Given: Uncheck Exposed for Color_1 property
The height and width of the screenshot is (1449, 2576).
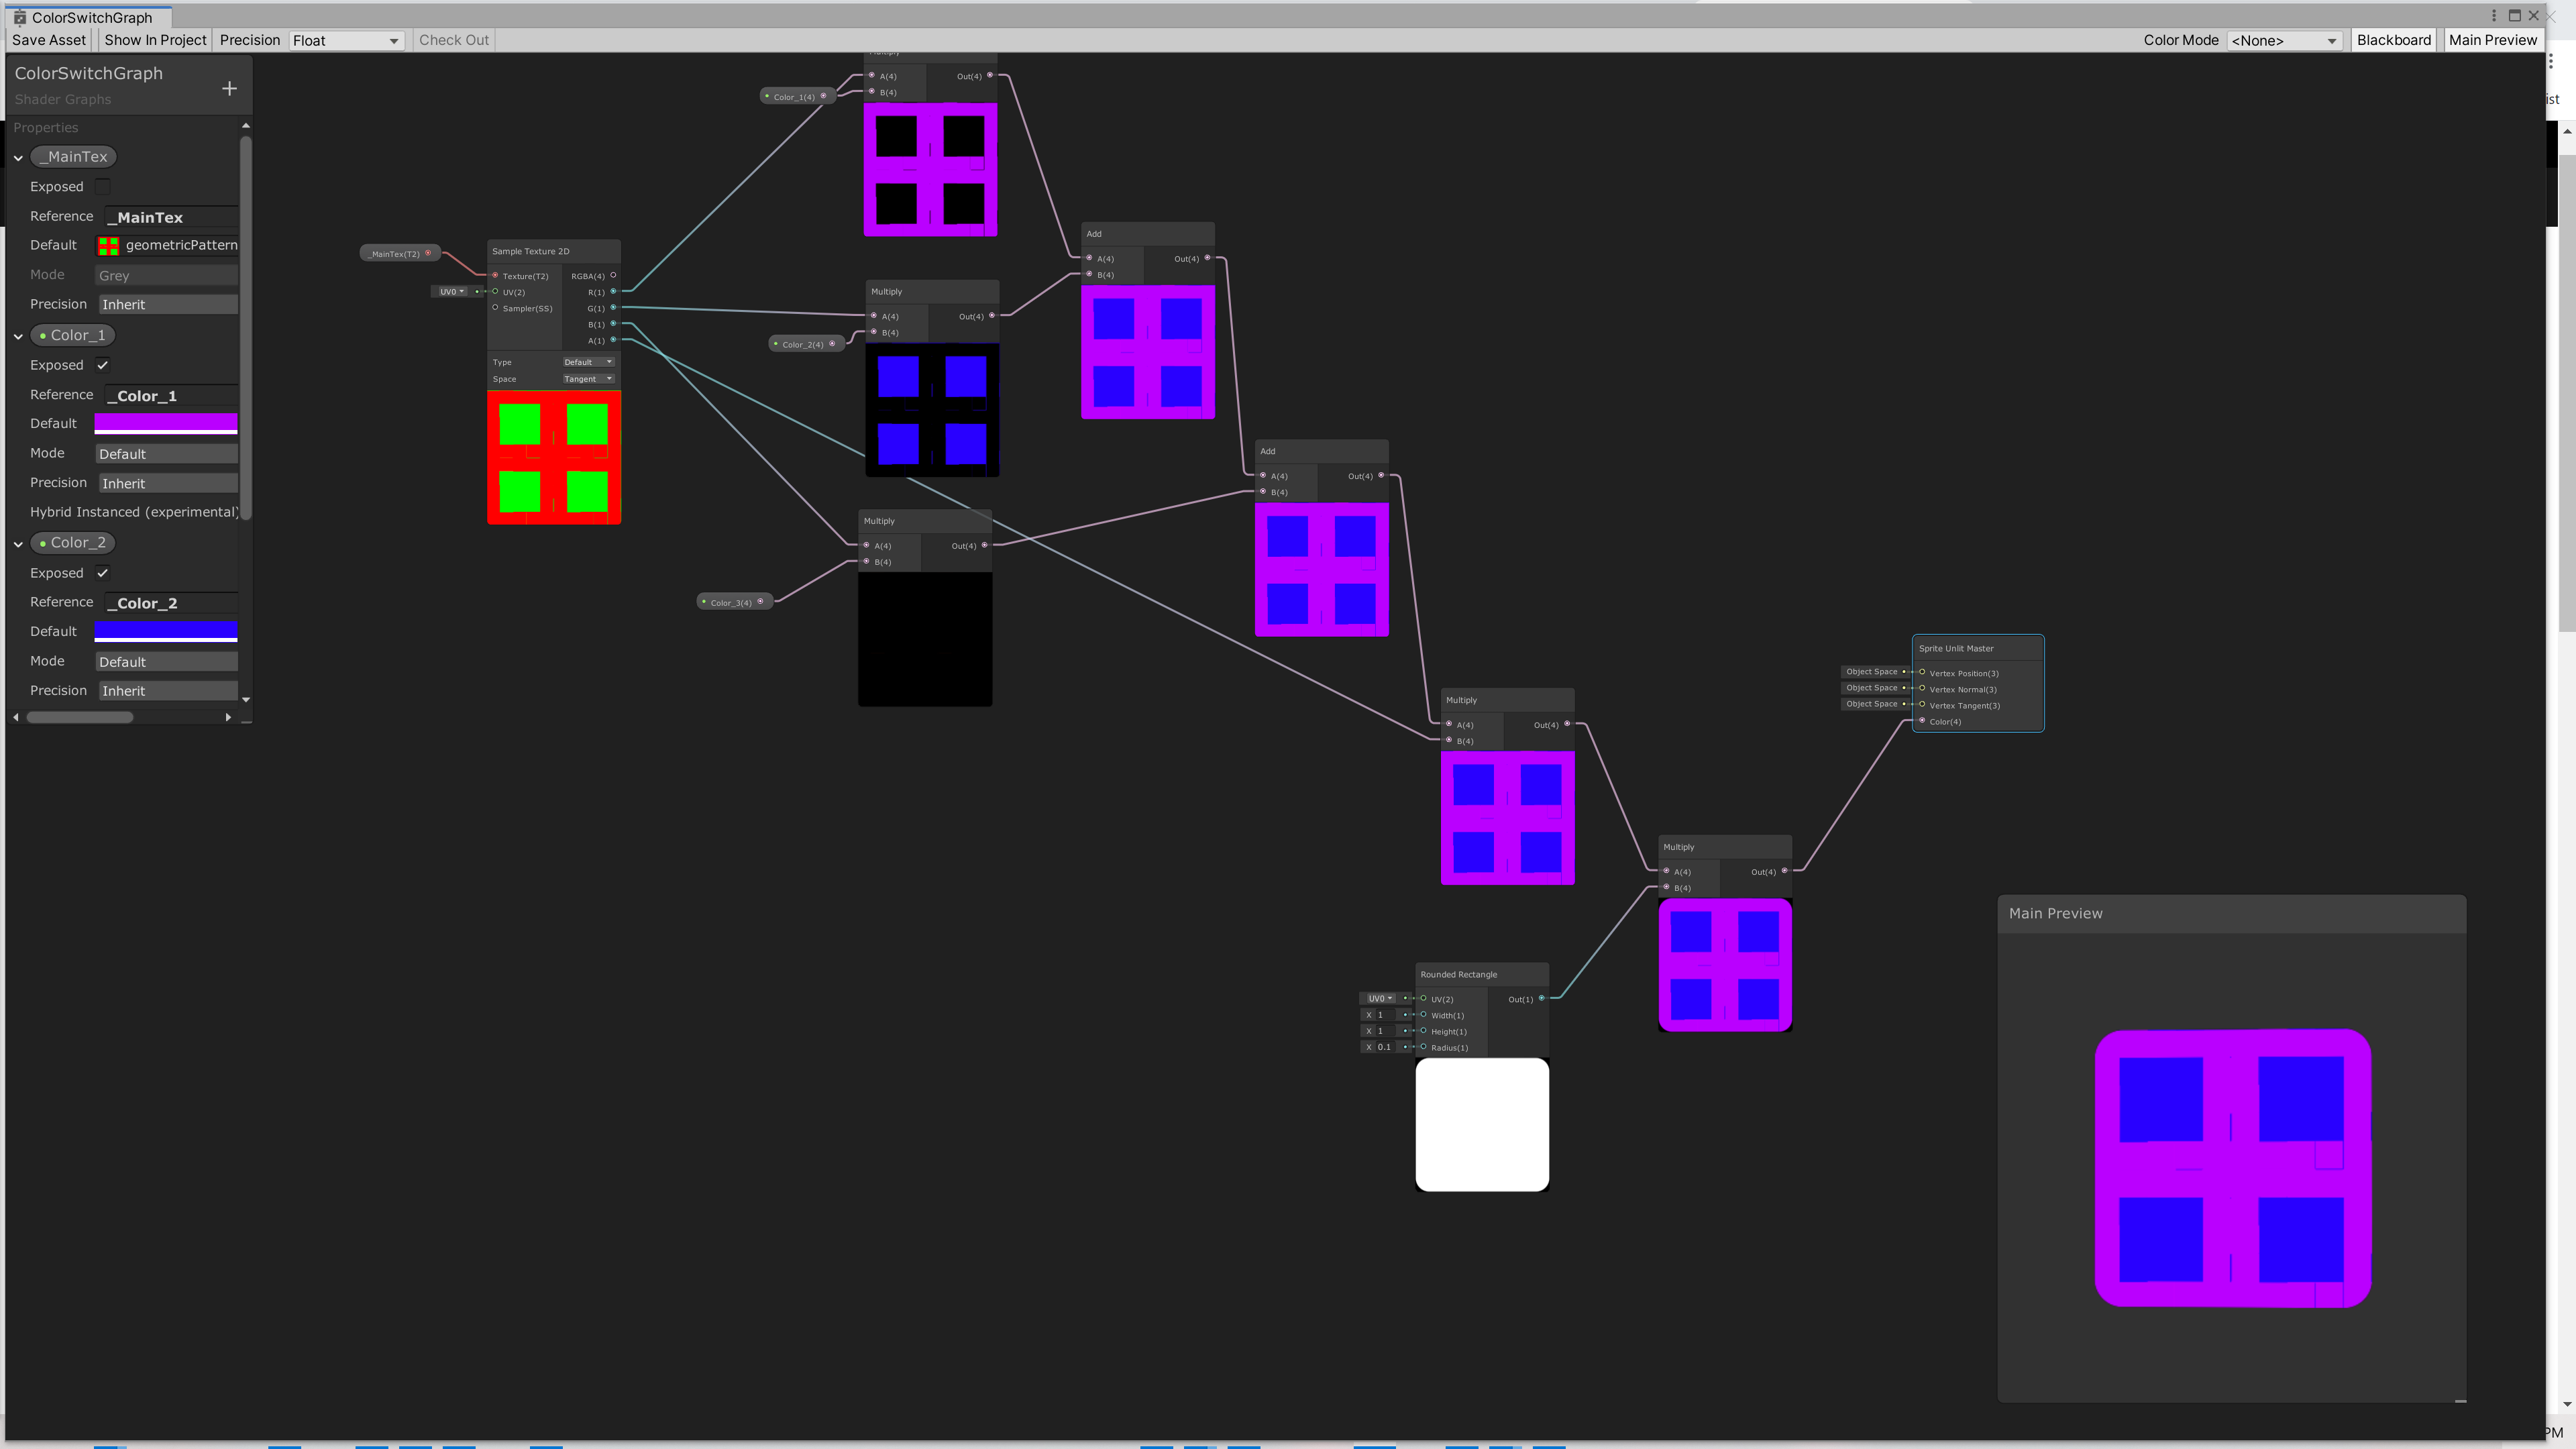Looking at the screenshot, I should pos(102,365).
